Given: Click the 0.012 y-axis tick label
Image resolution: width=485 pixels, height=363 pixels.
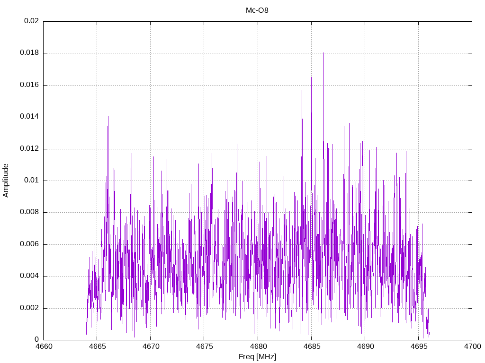Looking at the screenshot, I should [x=29, y=148].
